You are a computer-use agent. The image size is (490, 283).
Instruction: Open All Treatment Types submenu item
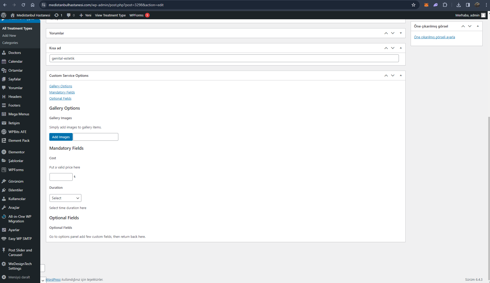point(17,28)
